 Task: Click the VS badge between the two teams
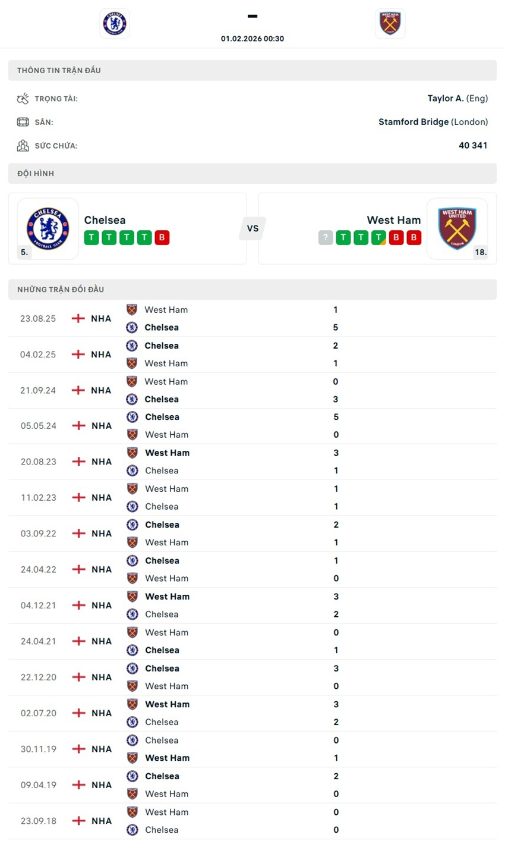[x=252, y=228]
